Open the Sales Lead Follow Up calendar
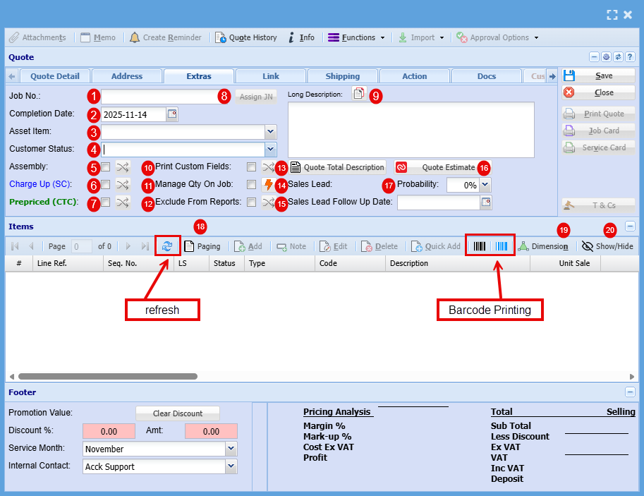 pyautogui.click(x=485, y=202)
